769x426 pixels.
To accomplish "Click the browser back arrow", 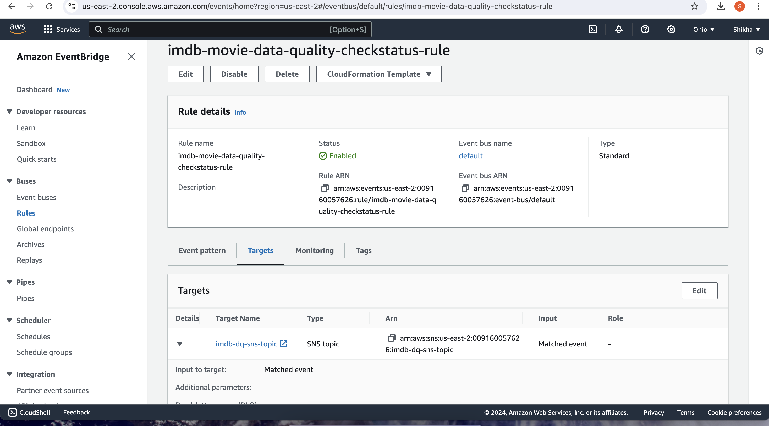I will [12, 6].
